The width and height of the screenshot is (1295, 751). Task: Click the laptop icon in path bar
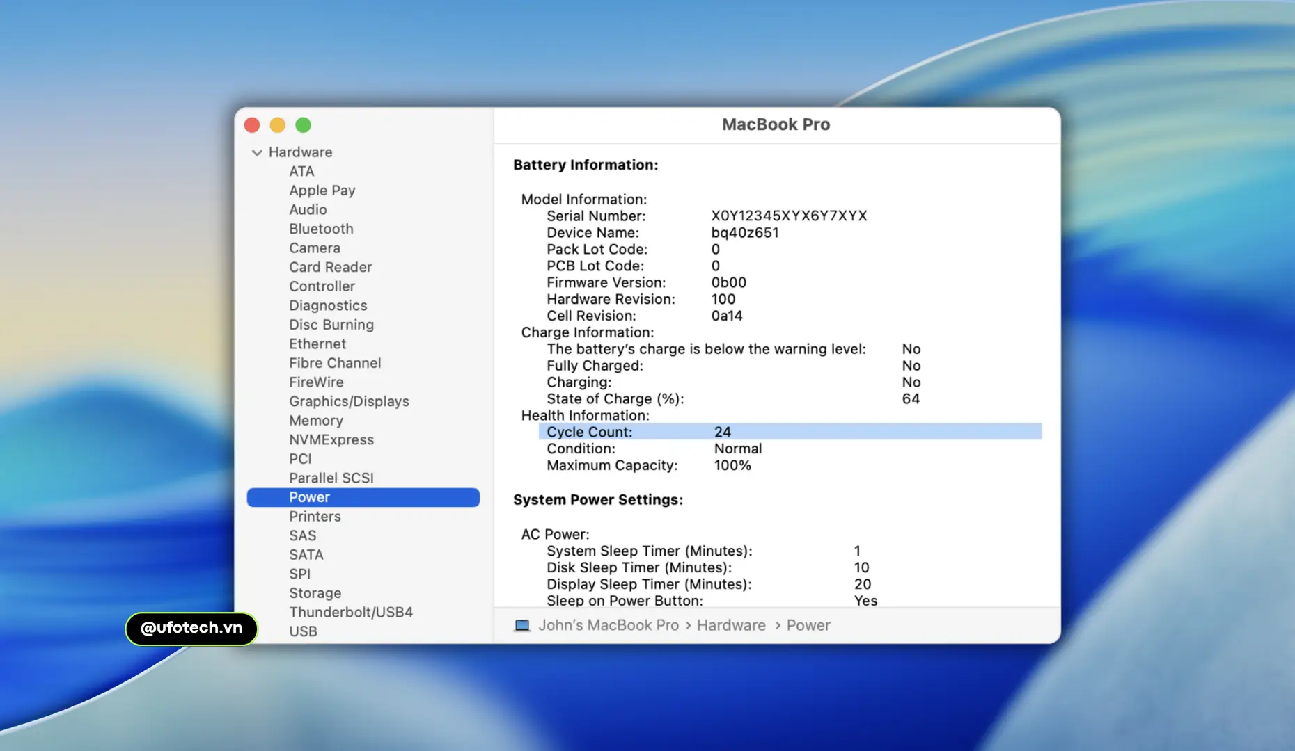coord(522,625)
